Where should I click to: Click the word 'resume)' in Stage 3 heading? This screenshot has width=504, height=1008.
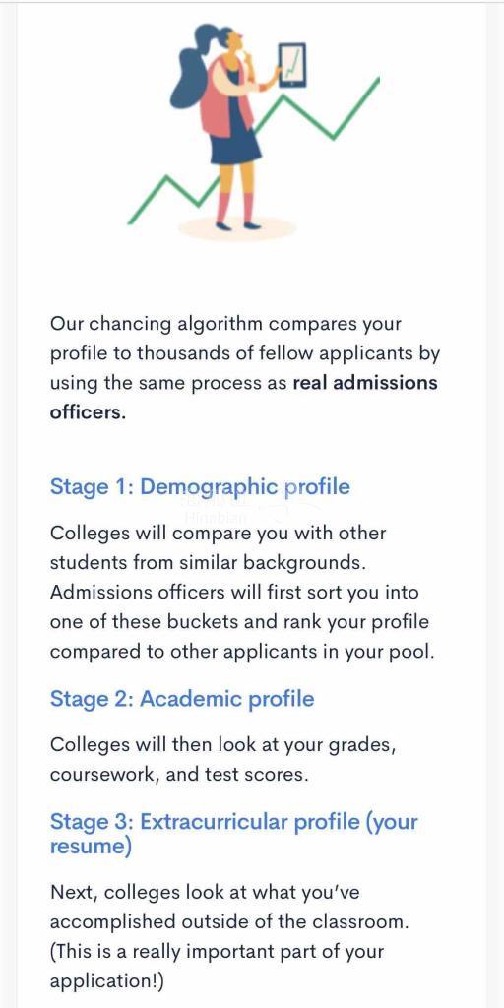(x=91, y=848)
